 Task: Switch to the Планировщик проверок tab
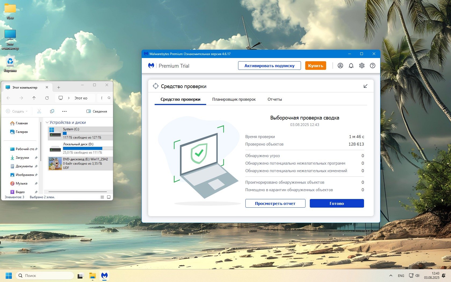pyautogui.click(x=234, y=99)
